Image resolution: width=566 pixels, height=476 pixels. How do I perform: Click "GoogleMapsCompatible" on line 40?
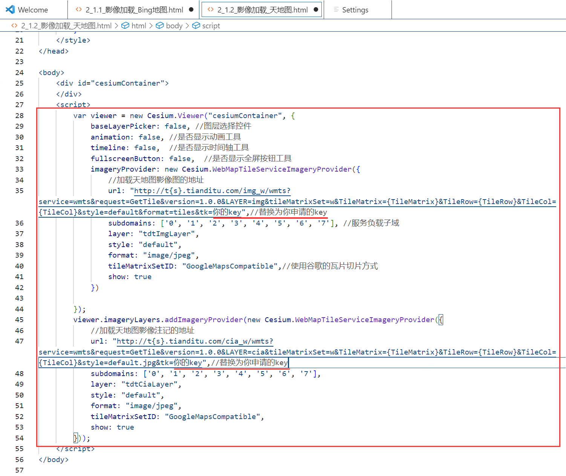pyautogui.click(x=230, y=266)
